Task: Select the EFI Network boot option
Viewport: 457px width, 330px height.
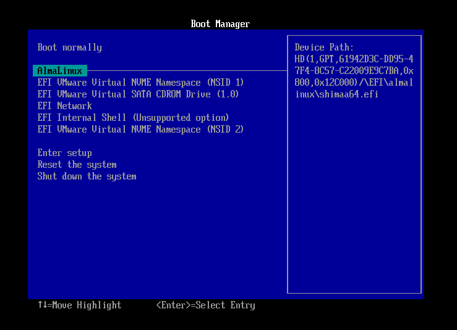Action: tap(65, 106)
